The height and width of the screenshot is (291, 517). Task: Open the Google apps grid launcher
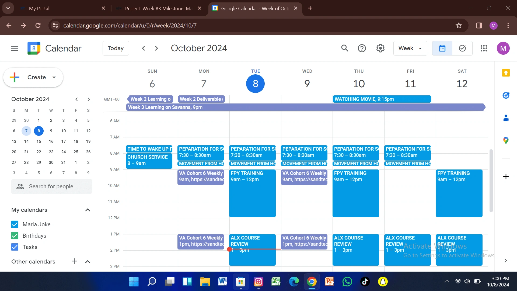point(484,48)
